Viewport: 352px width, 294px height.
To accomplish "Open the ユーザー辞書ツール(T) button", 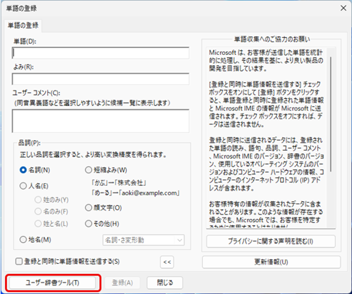I will 52,283.
